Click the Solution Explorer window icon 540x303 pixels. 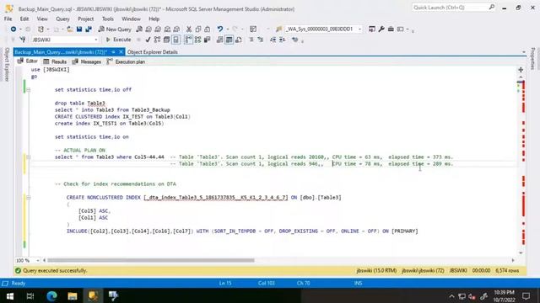coord(372,29)
